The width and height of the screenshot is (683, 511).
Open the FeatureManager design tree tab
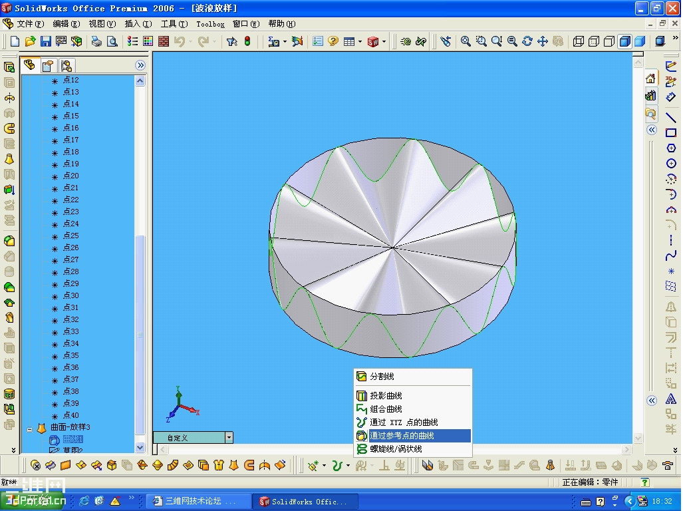pos(30,65)
